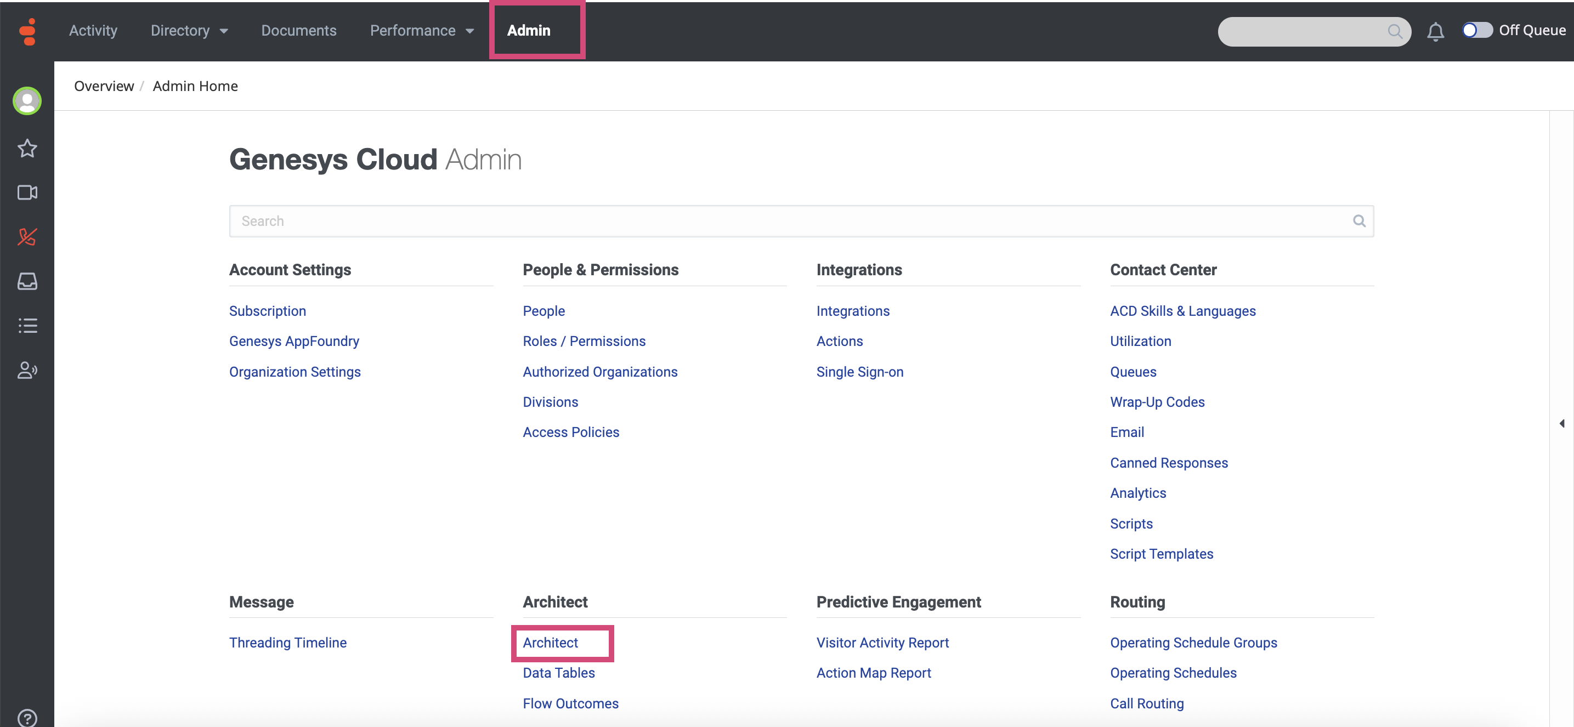Open the help question mark icon
This screenshot has width=1574, height=727.
point(27,718)
